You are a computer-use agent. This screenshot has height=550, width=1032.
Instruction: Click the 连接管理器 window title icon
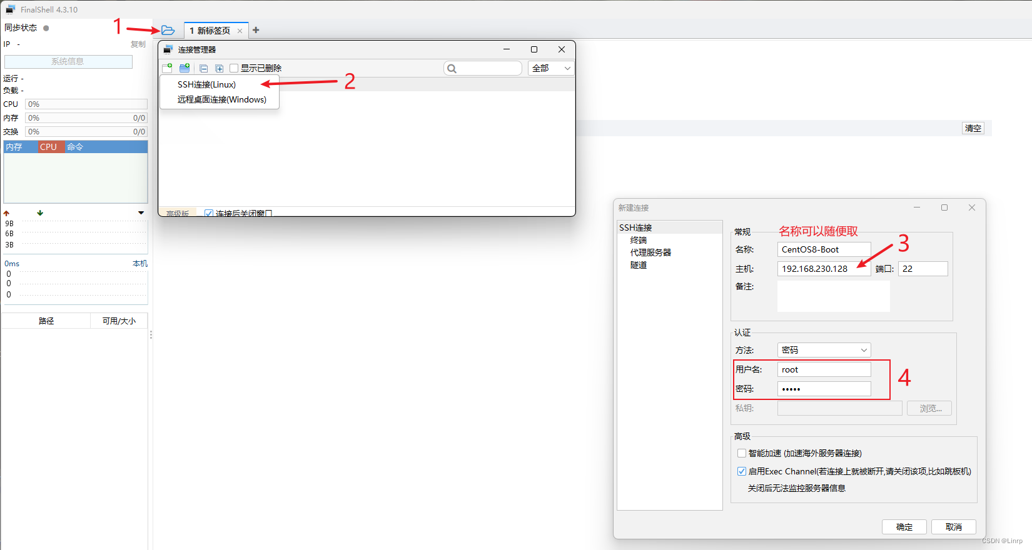click(168, 49)
